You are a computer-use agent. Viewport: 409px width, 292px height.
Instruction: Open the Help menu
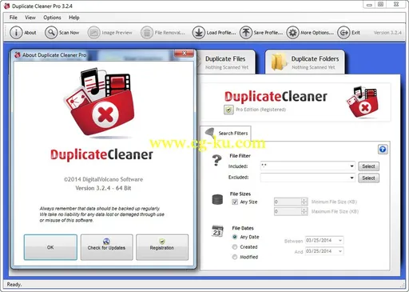point(74,18)
